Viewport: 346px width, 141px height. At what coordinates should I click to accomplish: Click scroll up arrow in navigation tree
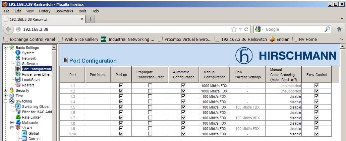tap(54, 47)
